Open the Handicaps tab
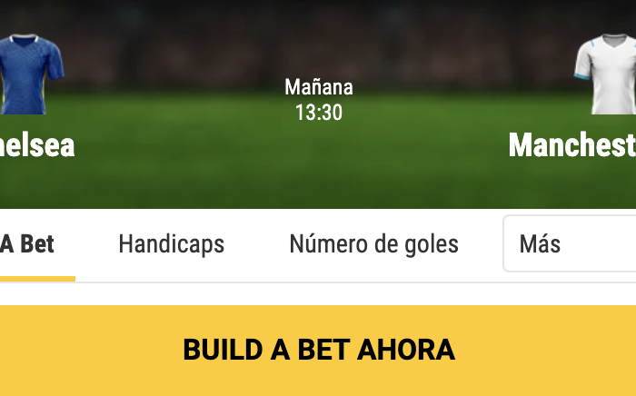The height and width of the screenshot is (396, 636). coord(171,244)
